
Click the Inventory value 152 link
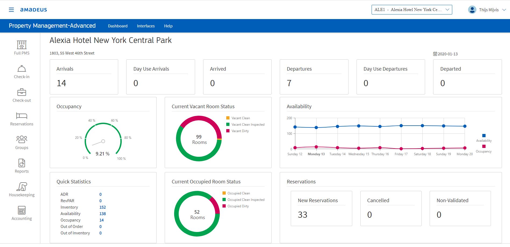pyautogui.click(x=102, y=207)
